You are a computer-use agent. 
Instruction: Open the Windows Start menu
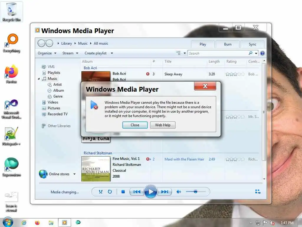[8, 222]
